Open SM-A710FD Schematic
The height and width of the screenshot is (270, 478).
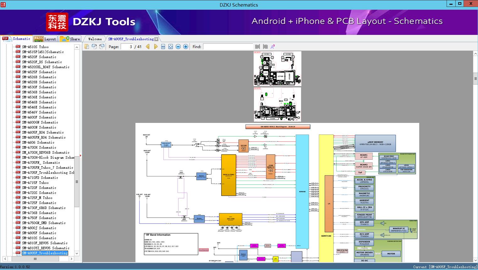pos(40,178)
